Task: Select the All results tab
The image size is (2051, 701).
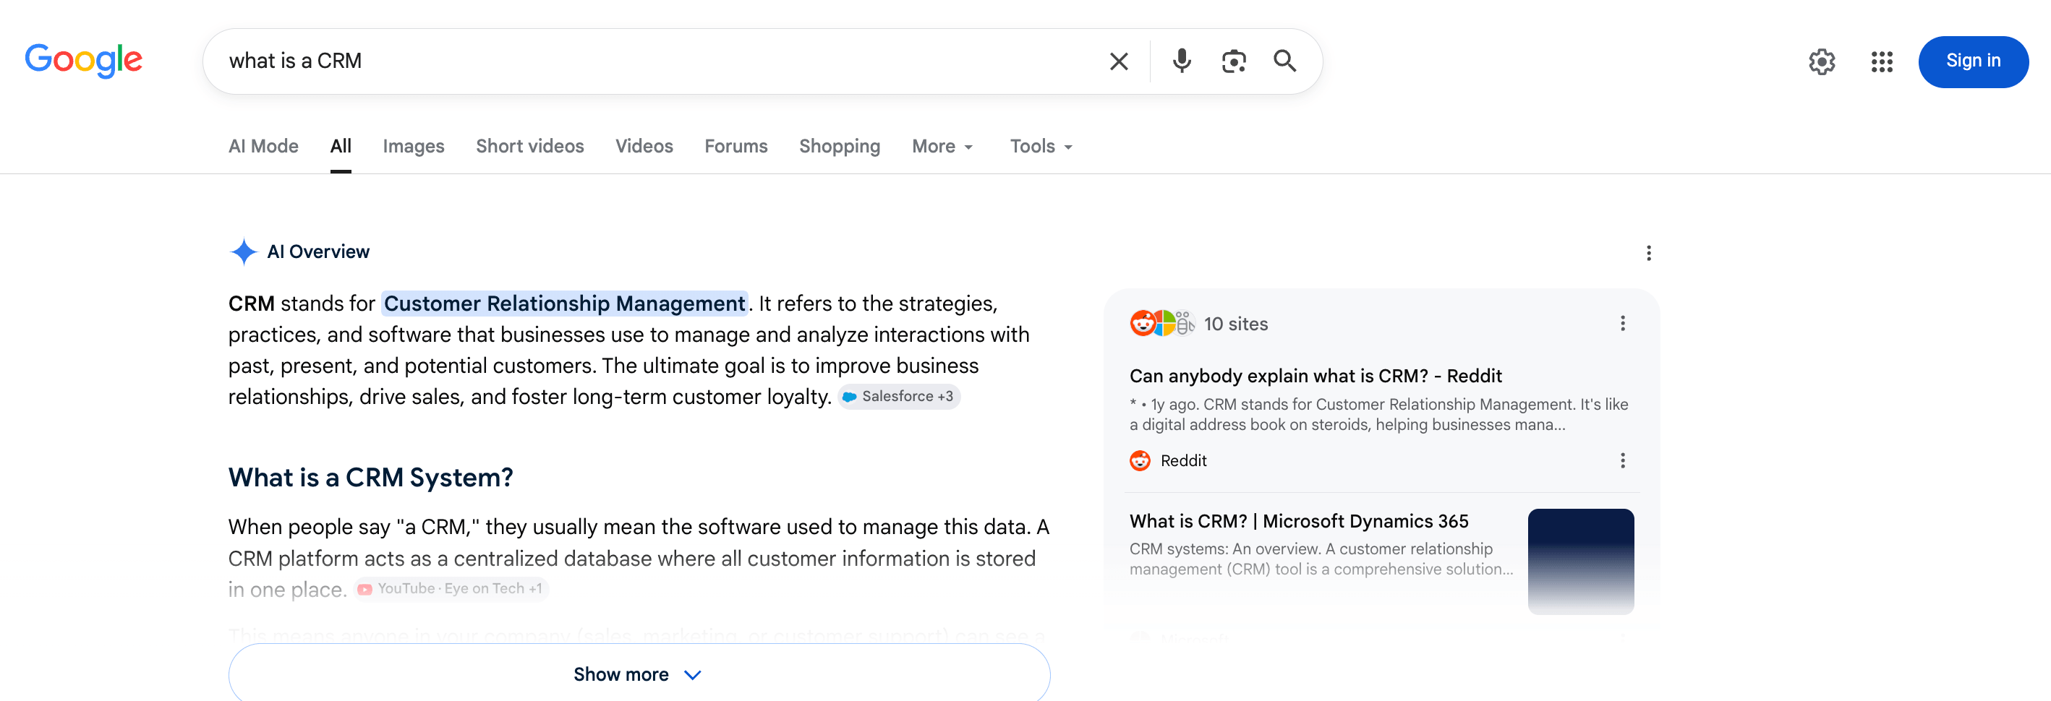Action: coord(341,147)
